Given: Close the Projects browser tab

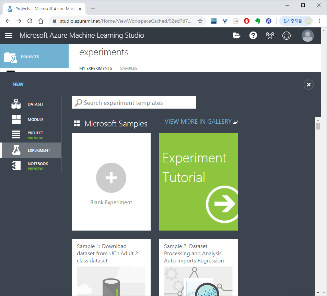Looking at the screenshot, I should point(80,9).
